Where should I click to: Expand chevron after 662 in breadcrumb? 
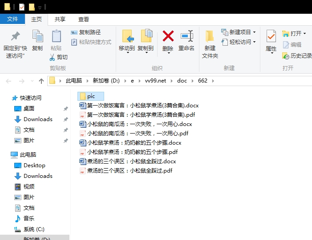pyautogui.click(x=213, y=81)
